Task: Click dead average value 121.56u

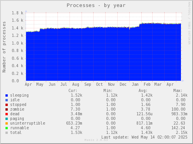Action: tap(144, 114)
